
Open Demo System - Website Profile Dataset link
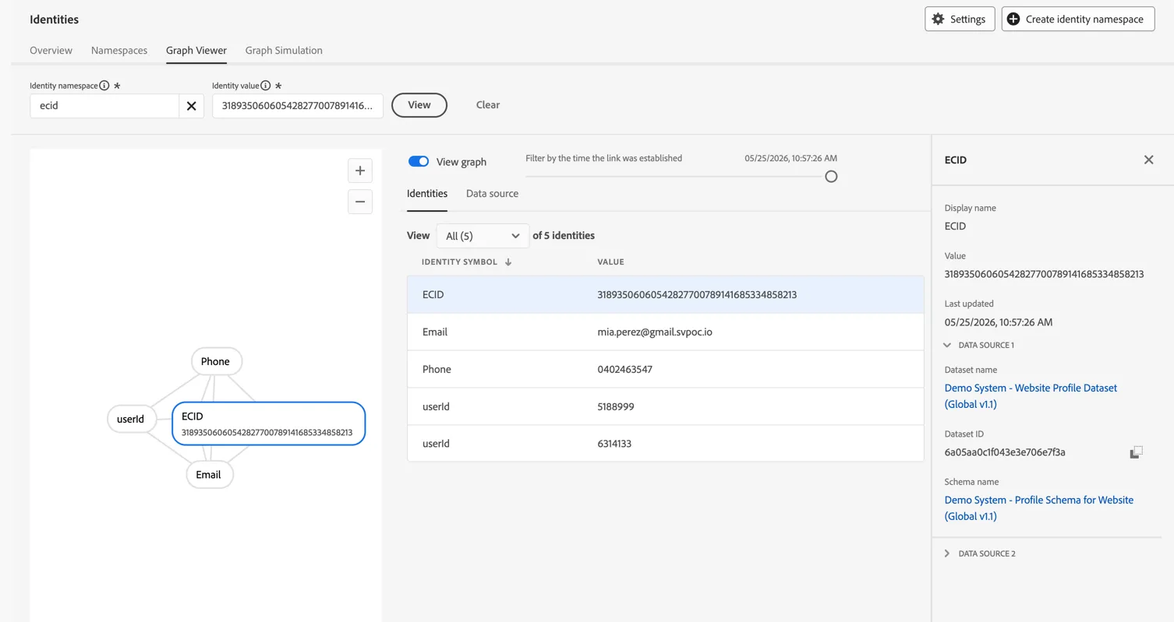coord(1031,395)
